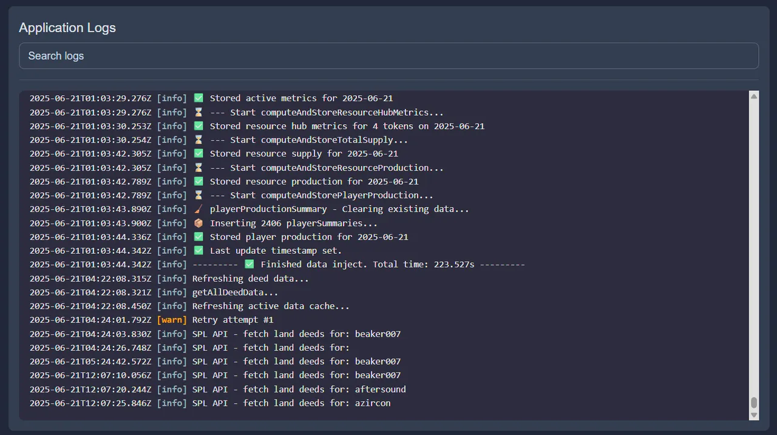Click the package icon on Inserting 2406 playerSummaries

[x=198, y=223]
